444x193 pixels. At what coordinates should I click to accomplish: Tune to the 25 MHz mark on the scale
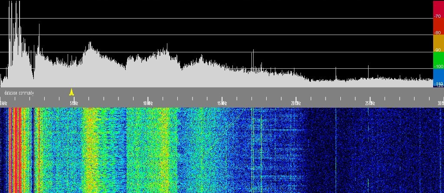(x=369, y=103)
